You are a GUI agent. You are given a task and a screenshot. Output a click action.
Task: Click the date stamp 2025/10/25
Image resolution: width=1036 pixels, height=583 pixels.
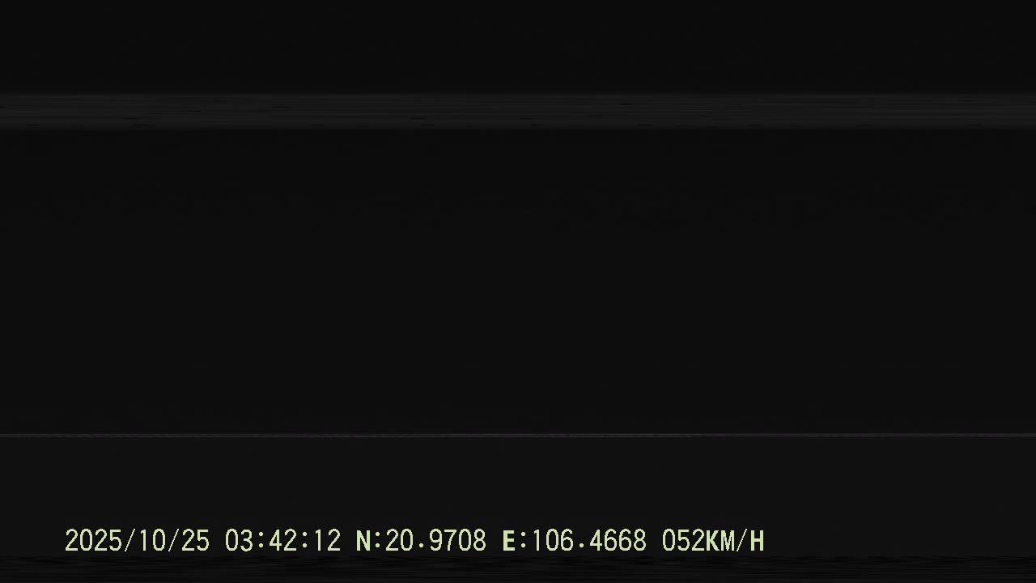coord(137,541)
